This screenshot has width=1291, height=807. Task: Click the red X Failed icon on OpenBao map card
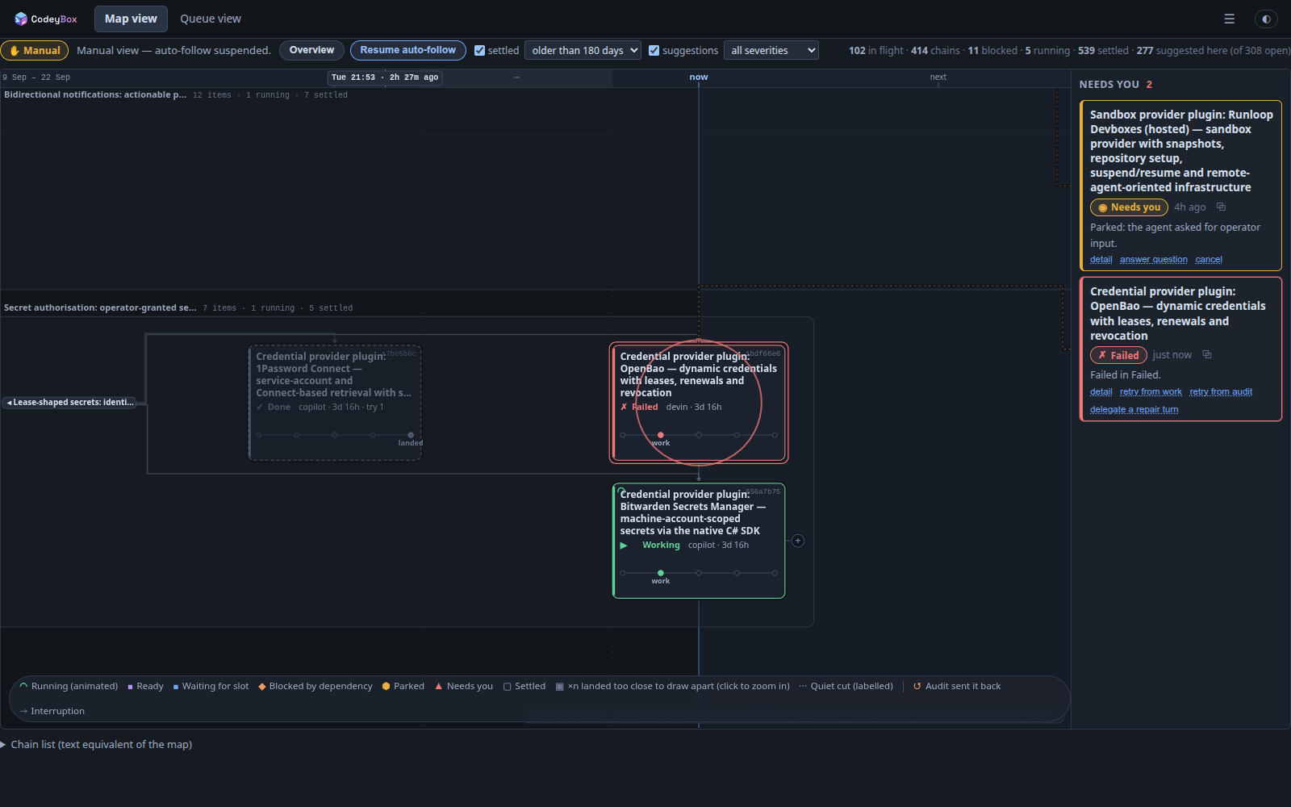(x=624, y=408)
